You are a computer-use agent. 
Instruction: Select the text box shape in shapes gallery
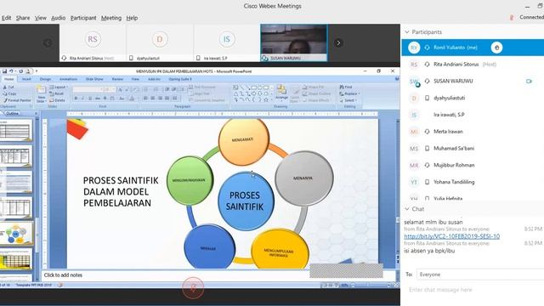pos(236,87)
